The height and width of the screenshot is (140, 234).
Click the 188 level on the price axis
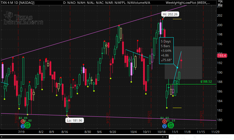pos(220,82)
